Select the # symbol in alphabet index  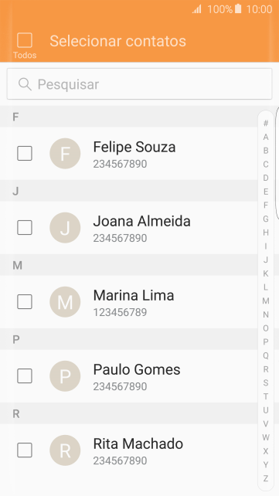click(266, 123)
